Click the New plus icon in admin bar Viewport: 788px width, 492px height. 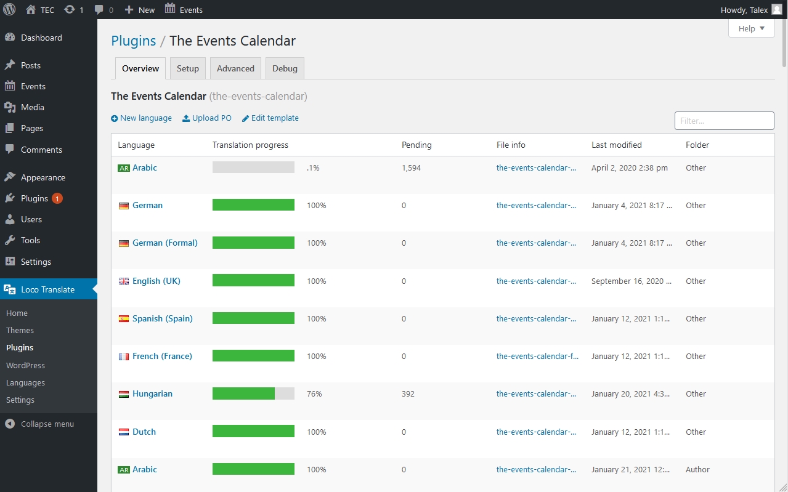[x=129, y=10]
